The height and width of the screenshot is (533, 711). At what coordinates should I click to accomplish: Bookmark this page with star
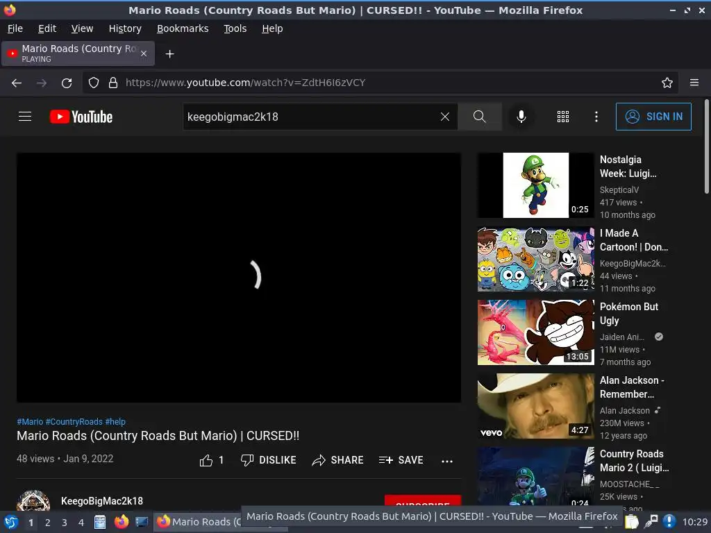pos(667,83)
